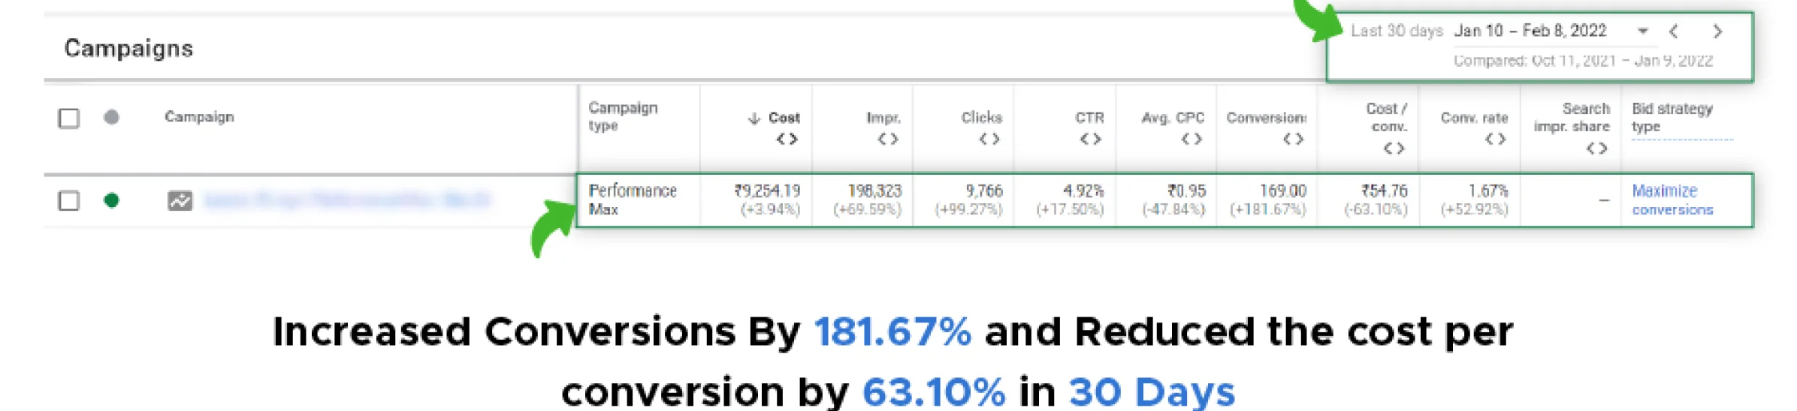The height and width of the screenshot is (411, 1797).
Task: Click the Avg. CPC column header
Action: pyautogui.click(x=1173, y=118)
